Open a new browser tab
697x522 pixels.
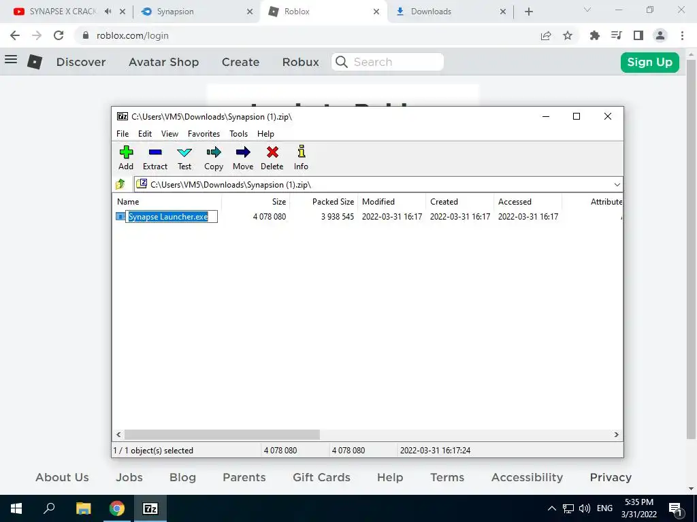pyautogui.click(x=528, y=12)
